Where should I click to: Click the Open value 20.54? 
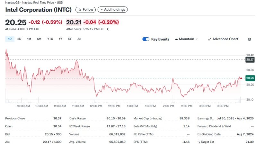click(58, 126)
